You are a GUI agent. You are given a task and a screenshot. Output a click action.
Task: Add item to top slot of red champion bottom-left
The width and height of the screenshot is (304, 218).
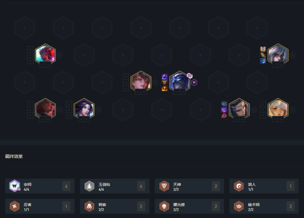click(30, 104)
